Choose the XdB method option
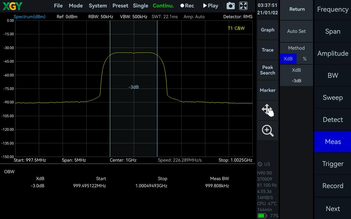 288,59
